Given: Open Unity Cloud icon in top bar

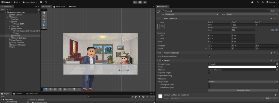Looking at the screenshot, I should click(x=252, y=2).
